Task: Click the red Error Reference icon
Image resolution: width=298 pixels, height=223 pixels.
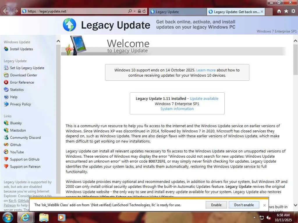Action: point(6,82)
